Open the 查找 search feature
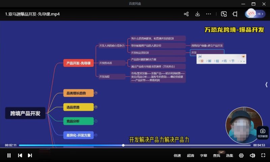Image resolution: width=270 pixels, height=162 pixels. pos(216,156)
